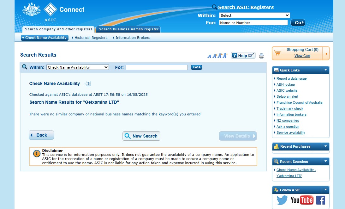The height and width of the screenshot is (209, 345).
Task: Open the NZ companies link
Action: tap(288, 120)
